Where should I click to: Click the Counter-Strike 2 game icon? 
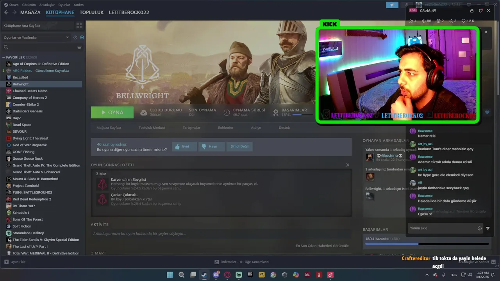click(9, 105)
